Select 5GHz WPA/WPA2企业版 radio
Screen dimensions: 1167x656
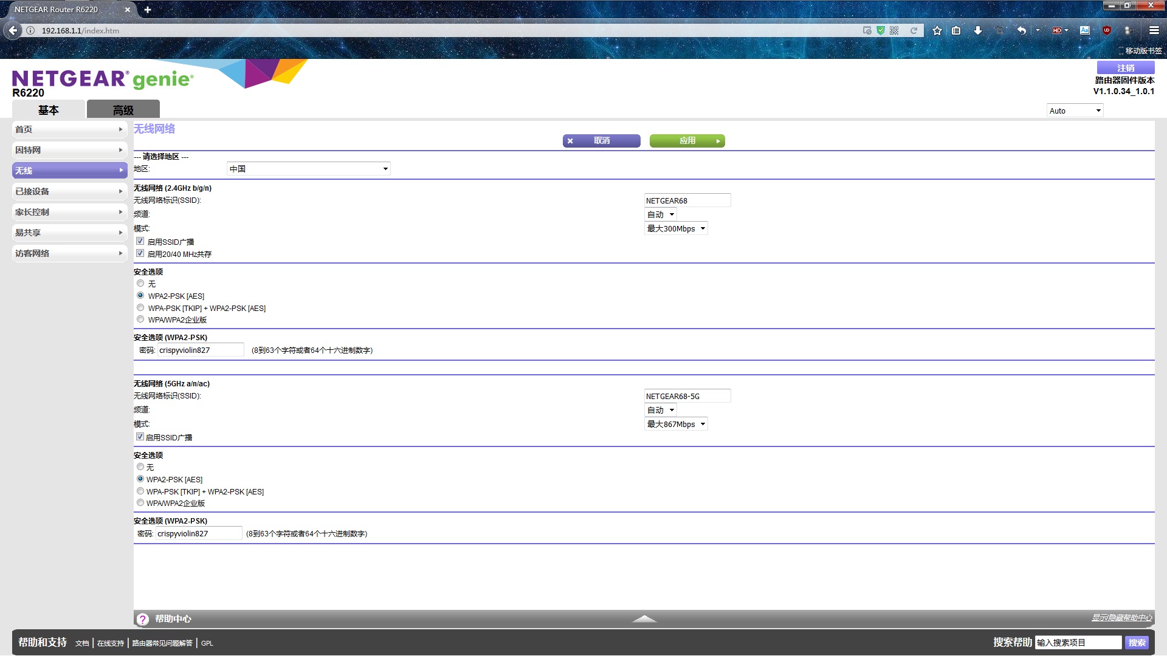(140, 502)
